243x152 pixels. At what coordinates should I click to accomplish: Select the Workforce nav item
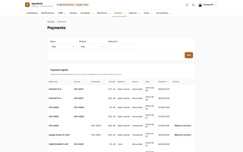pyautogui.click(x=102, y=13)
